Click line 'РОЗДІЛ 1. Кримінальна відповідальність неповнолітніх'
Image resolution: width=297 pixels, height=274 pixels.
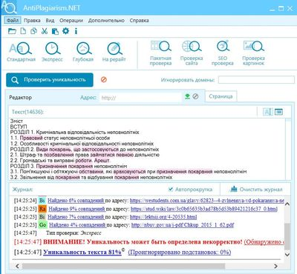tap(74, 132)
